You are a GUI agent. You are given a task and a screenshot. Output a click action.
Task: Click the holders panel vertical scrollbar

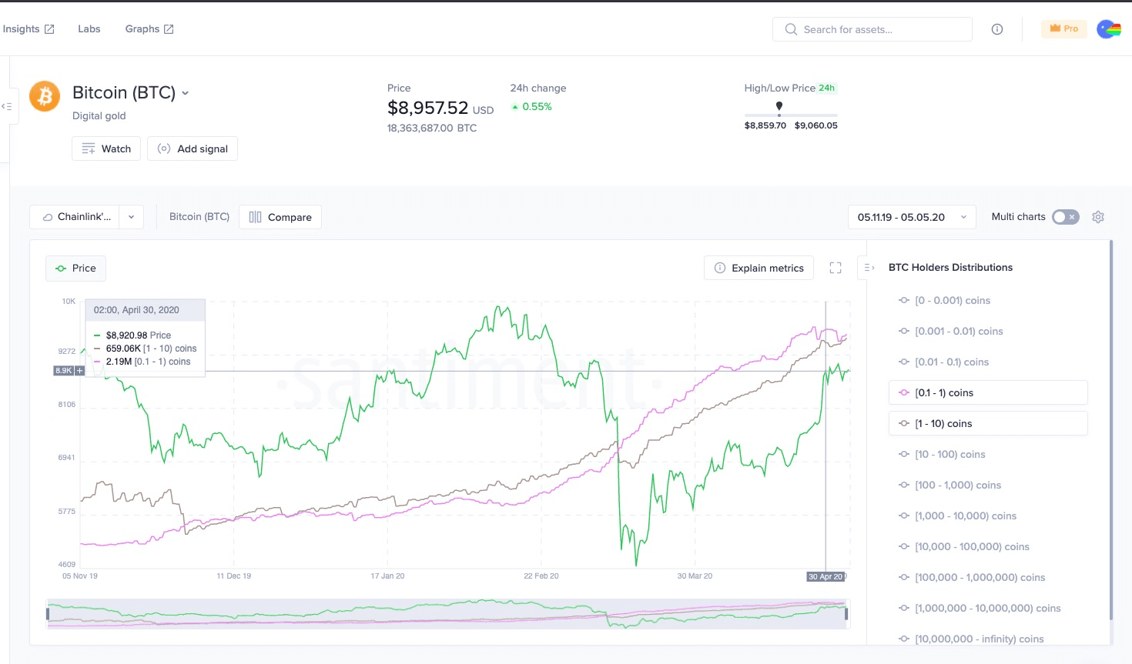click(x=1111, y=431)
